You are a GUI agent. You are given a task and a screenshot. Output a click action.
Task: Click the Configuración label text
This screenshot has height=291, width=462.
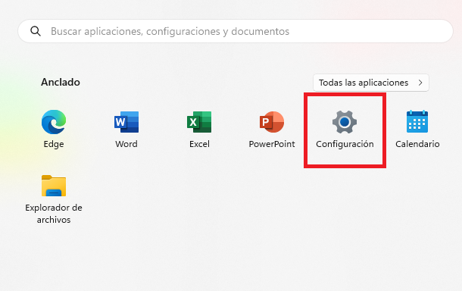(345, 144)
